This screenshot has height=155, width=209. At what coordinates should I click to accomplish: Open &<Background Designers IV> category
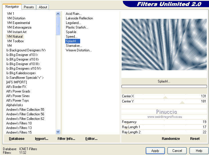[x=26, y=50]
